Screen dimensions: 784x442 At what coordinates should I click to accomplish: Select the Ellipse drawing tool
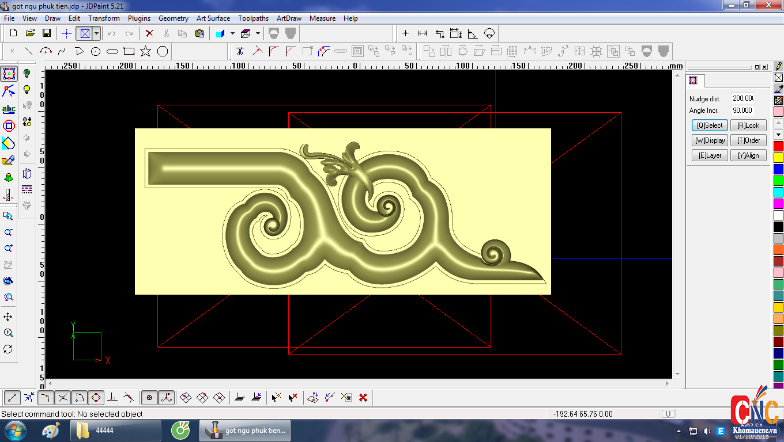[112, 51]
